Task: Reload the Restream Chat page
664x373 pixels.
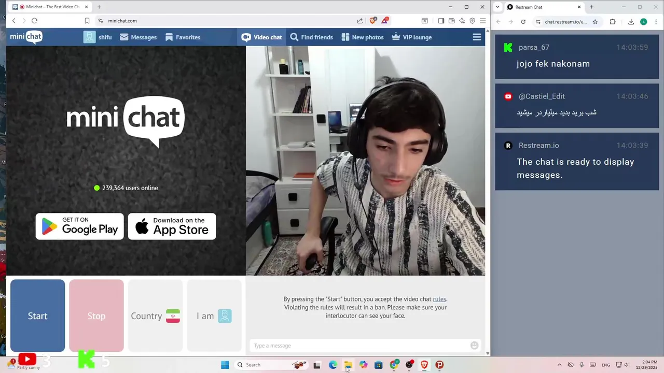Action: point(523,22)
